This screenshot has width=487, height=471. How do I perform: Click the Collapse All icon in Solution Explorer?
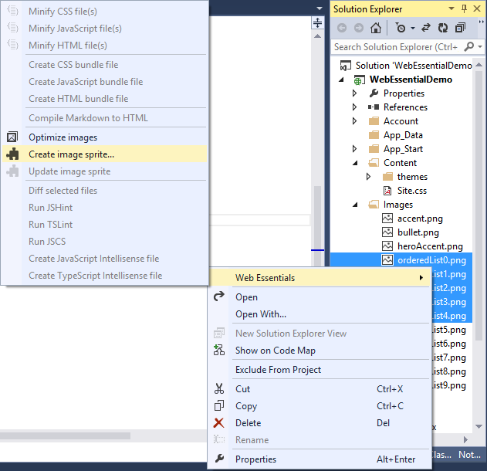(x=460, y=28)
